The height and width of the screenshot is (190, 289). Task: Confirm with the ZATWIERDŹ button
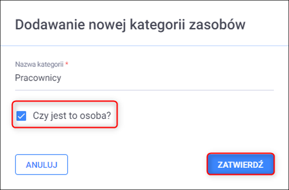[x=240, y=164]
